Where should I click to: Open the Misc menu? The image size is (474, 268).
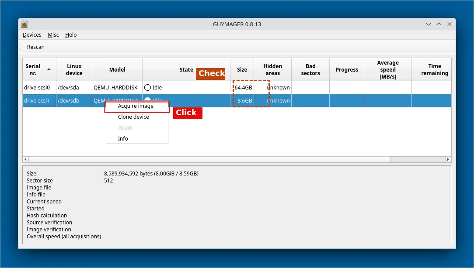[x=53, y=35]
